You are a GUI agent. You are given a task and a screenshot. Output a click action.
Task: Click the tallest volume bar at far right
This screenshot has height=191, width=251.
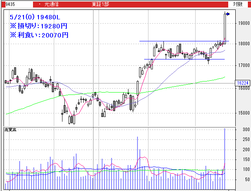[x=225, y=158]
